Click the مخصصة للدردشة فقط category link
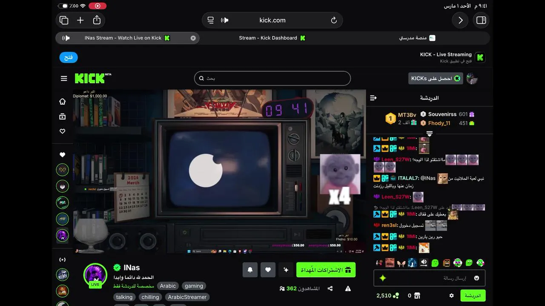545x306 pixels. pyautogui.click(x=134, y=286)
